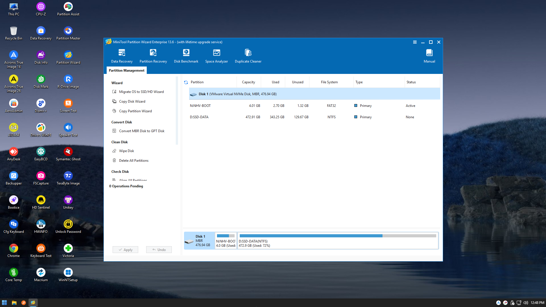Open Partition Wizard desktop shortcut

pyautogui.click(x=68, y=57)
